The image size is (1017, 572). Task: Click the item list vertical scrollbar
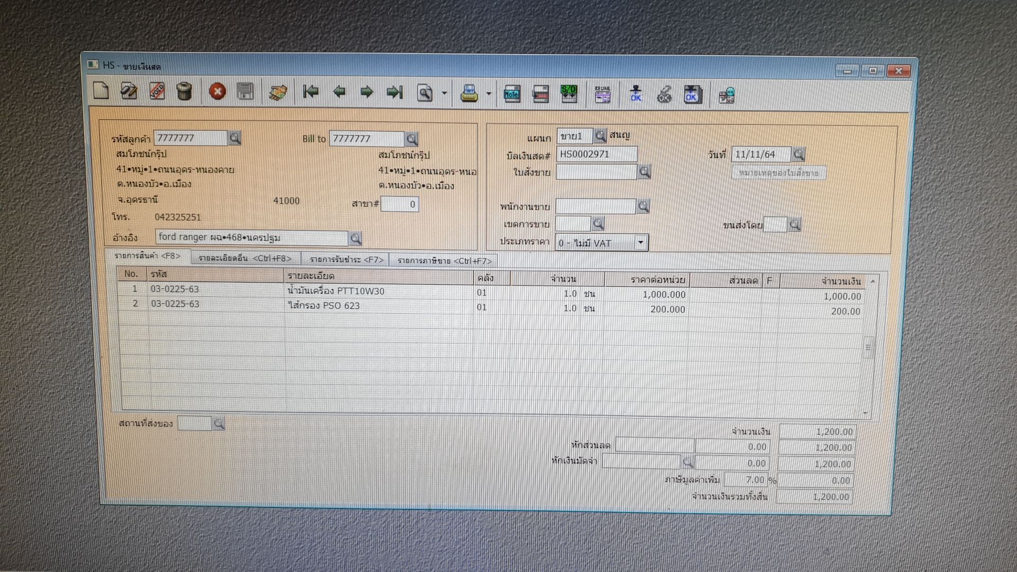coord(868,347)
